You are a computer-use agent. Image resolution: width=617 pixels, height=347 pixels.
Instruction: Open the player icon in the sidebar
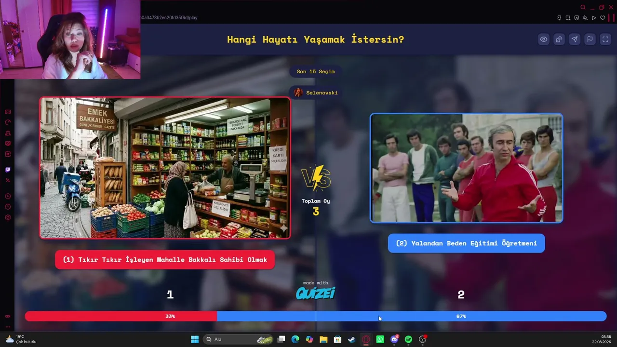[8, 196]
